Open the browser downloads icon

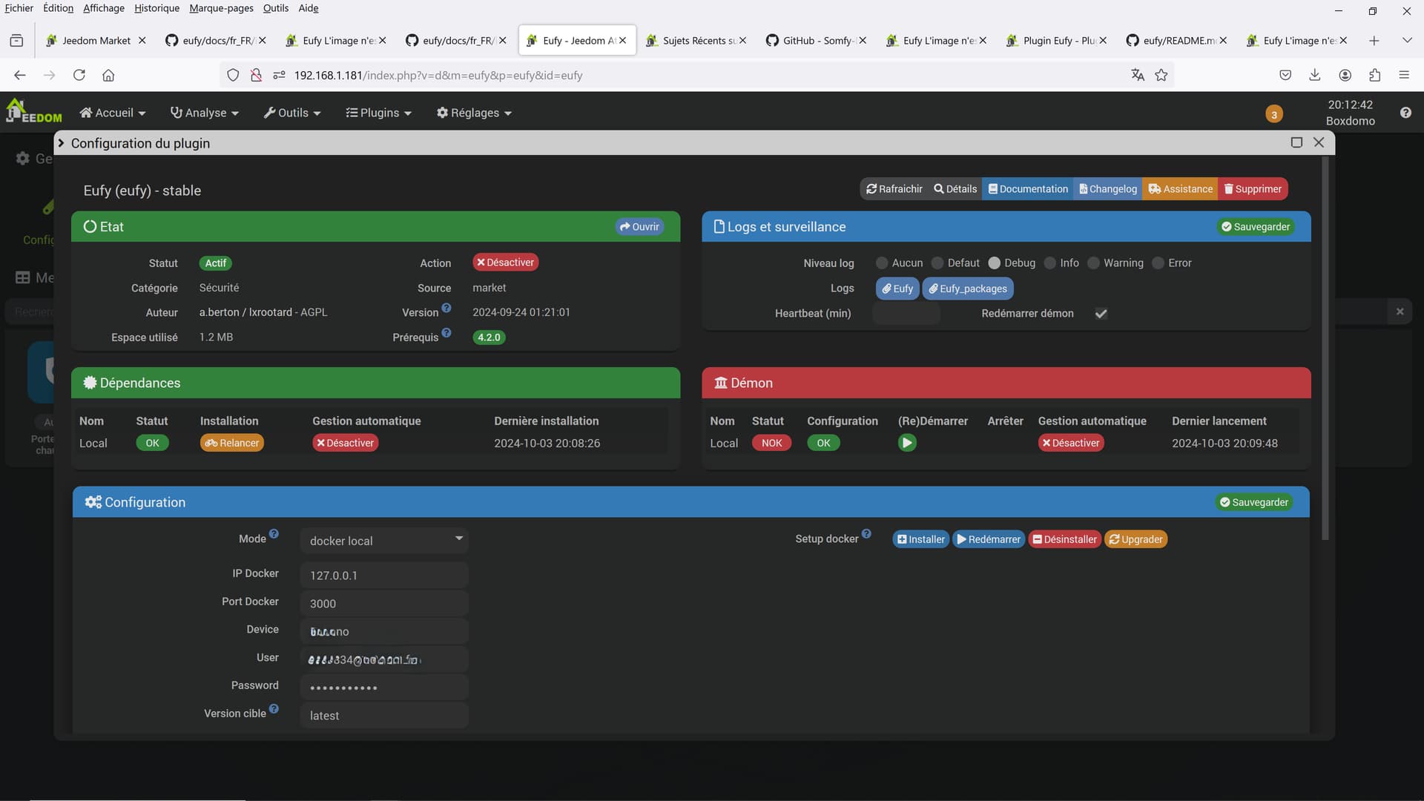click(x=1315, y=75)
